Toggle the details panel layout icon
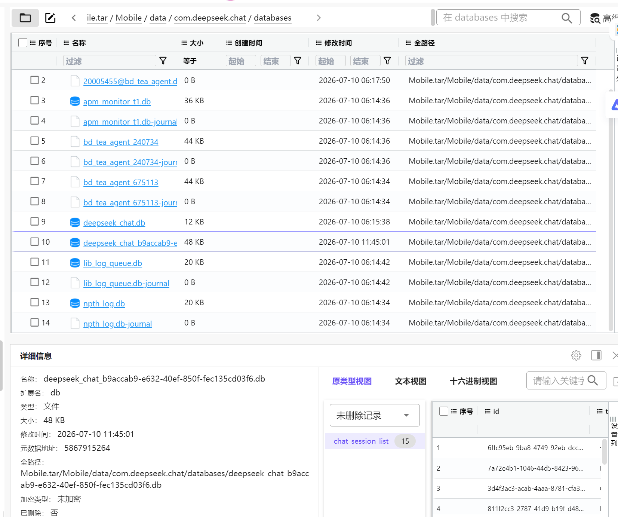The image size is (618, 517). tap(596, 355)
